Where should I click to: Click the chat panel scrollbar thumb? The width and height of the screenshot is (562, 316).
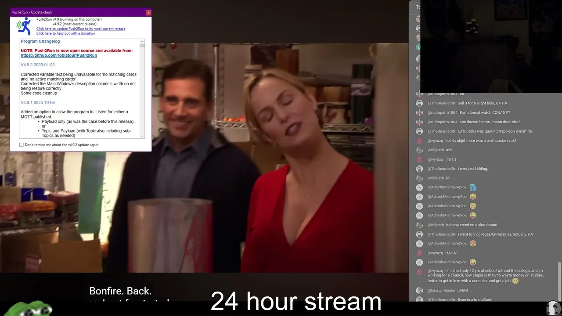559,281
